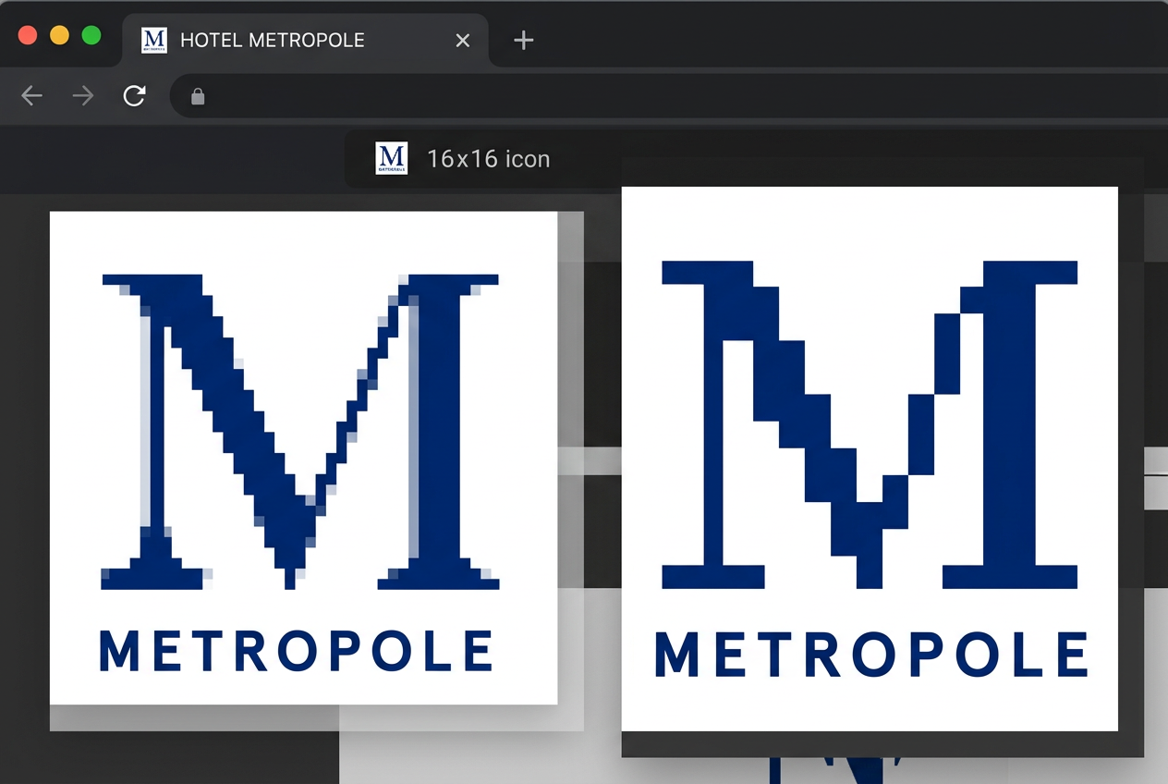Click the M favicon in the tab
This screenshot has width=1168, height=784.
click(154, 40)
